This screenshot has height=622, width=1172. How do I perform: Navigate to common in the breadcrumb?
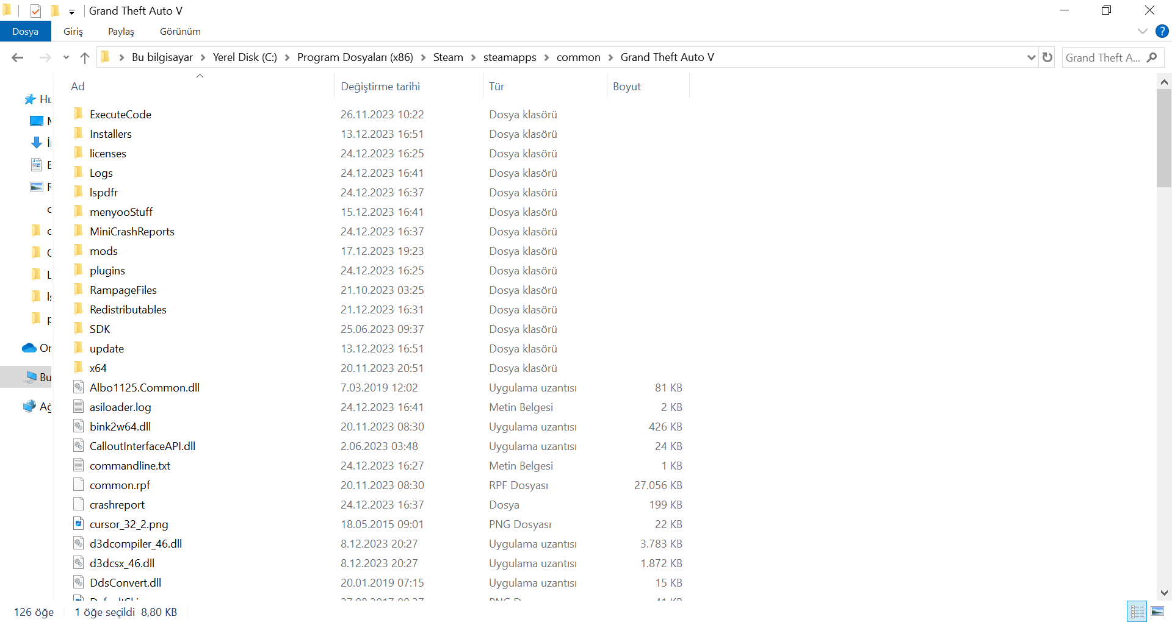click(x=578, y=57)
